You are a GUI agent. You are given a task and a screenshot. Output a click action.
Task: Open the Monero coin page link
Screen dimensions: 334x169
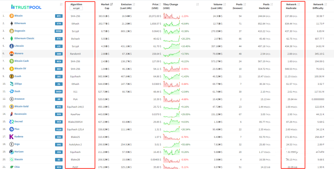click(19, 54)
